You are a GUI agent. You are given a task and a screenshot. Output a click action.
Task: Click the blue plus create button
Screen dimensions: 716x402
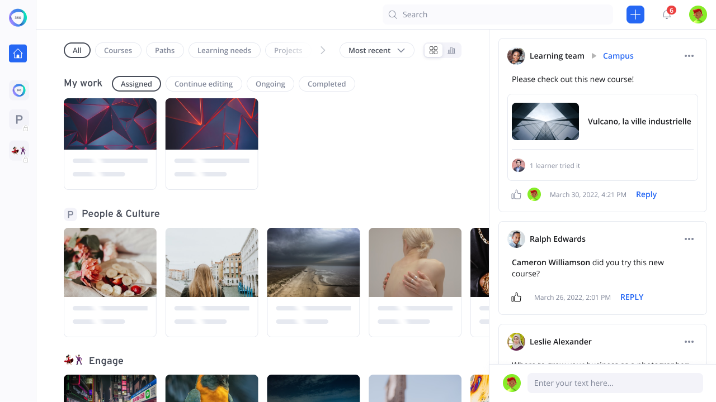635,15
